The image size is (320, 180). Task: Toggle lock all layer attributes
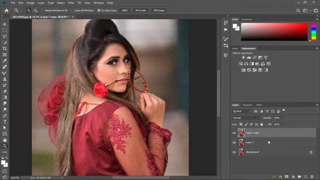click(x=261, y=124)
